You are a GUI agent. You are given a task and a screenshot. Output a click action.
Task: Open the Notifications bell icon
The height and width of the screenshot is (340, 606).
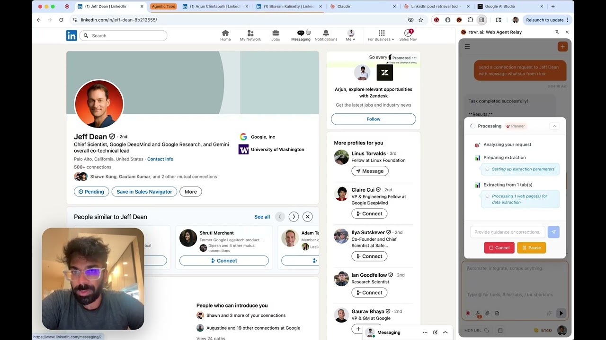pos(326,35)
